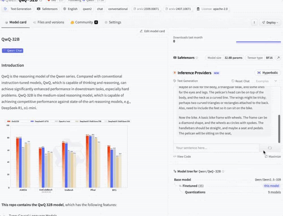Viewport: 283px width, 216px height.
Task: Switch to the Model card tab
Action: click(x=16, y=22)
